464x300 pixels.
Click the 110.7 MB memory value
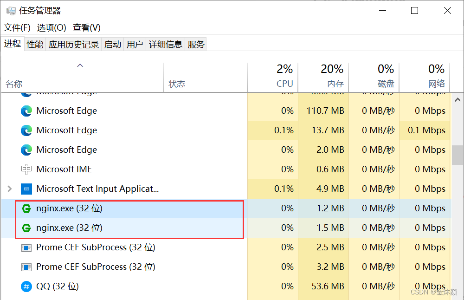(x=325, y=111)
